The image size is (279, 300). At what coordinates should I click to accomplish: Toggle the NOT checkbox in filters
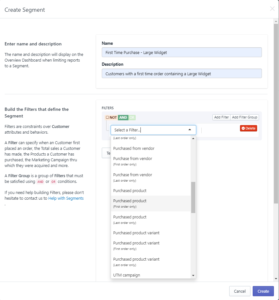coord(107,117)
